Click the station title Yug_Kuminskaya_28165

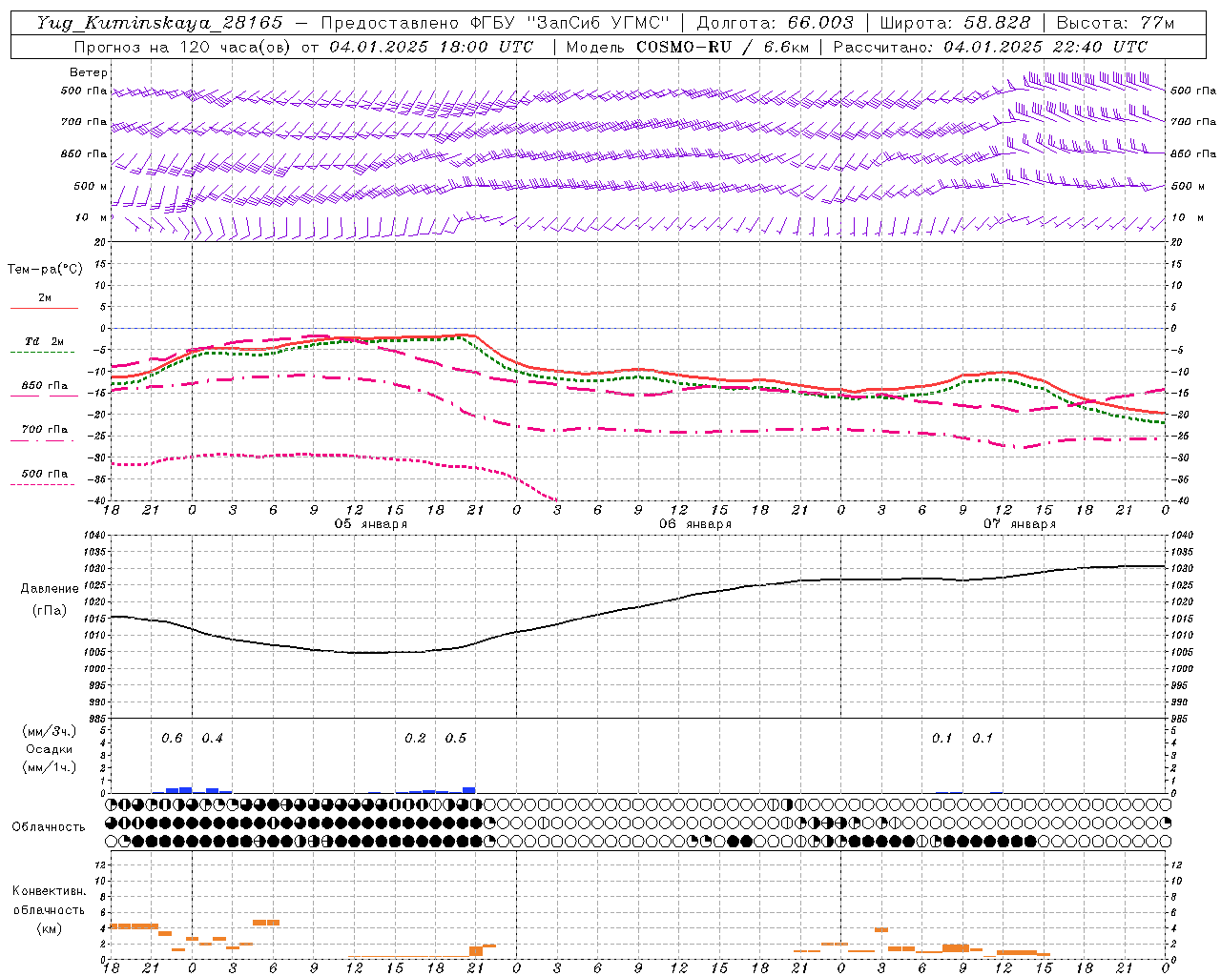(x=160, y=23)
